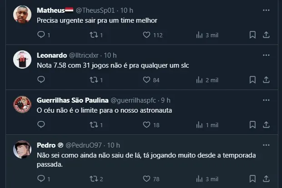Like the Guerrilhas São Paulina tweet
282x188 pixels.
(x=146, y=125)
